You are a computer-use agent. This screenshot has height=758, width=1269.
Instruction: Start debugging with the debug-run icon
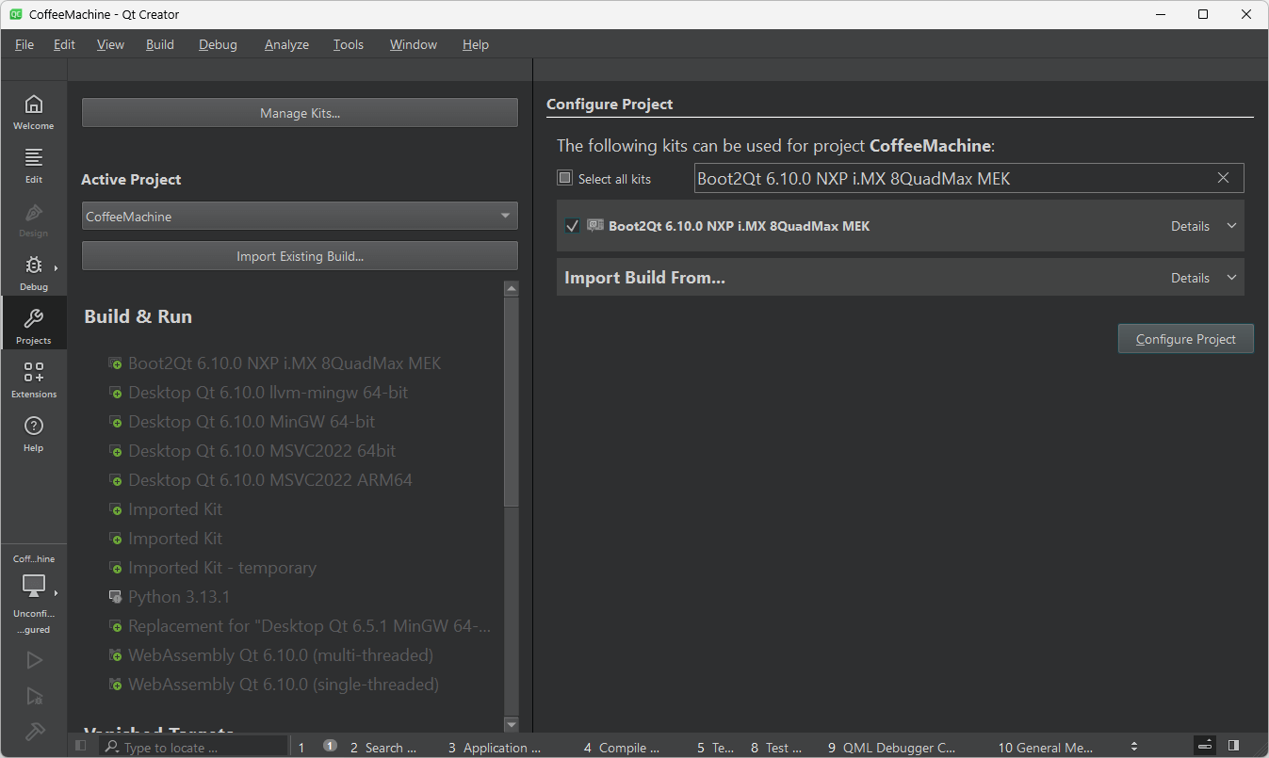[33, 696]
